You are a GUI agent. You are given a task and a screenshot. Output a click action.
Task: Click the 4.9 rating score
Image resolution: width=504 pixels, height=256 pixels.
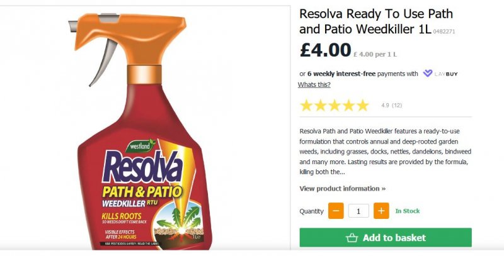[x=385, y=106]
